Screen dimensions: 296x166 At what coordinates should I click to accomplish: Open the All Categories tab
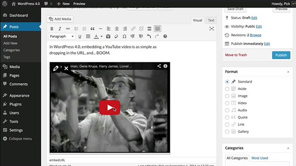click(237, 158)
